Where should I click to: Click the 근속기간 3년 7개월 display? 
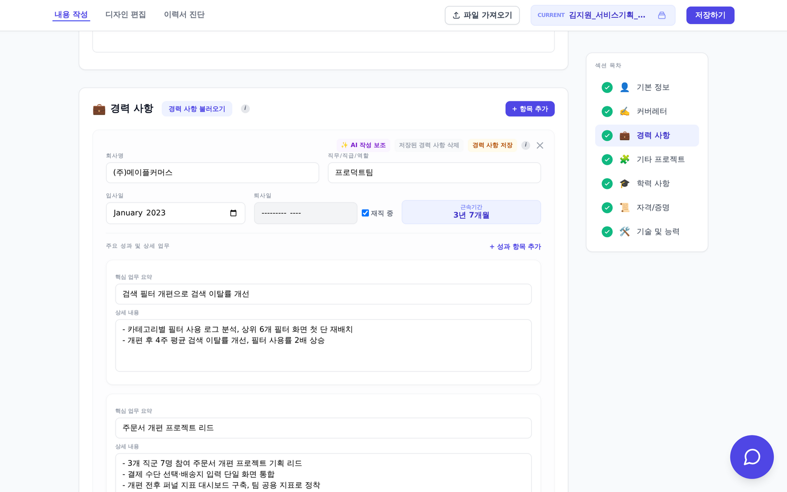(471, 212)
